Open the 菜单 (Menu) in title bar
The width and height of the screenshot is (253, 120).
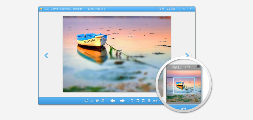coord(160,9)
